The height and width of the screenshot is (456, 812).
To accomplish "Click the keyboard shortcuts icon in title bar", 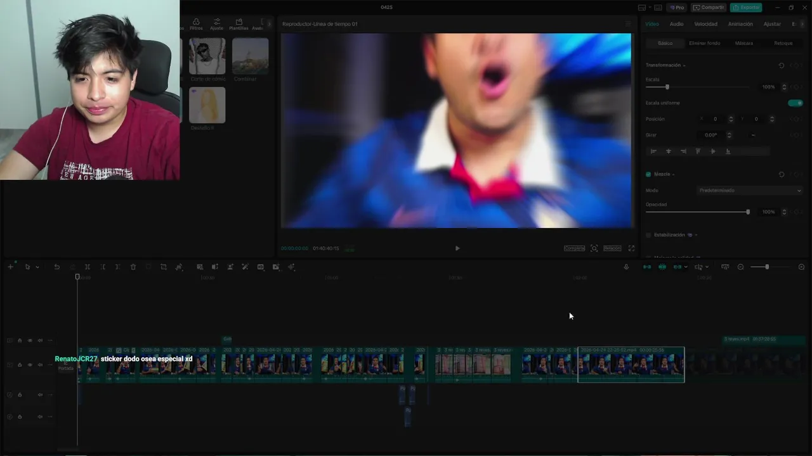I will (658, 8).
